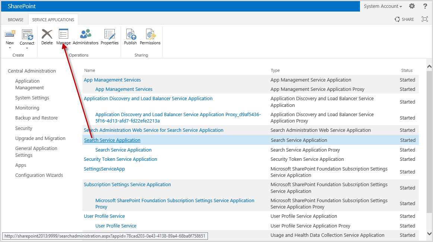Open the Search Service Application link
Screen dimensions: 433x242
tap(112, 140)
